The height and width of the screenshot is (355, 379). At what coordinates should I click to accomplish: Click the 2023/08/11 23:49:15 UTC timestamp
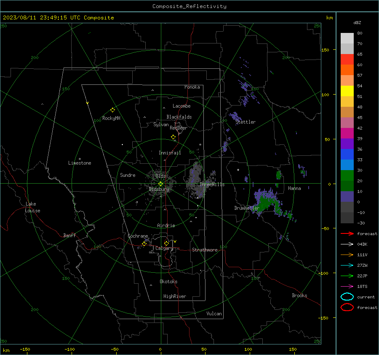(x=58, y=18)
